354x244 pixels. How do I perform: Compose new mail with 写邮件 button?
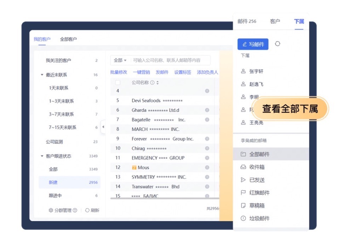(x=253, y=44)
